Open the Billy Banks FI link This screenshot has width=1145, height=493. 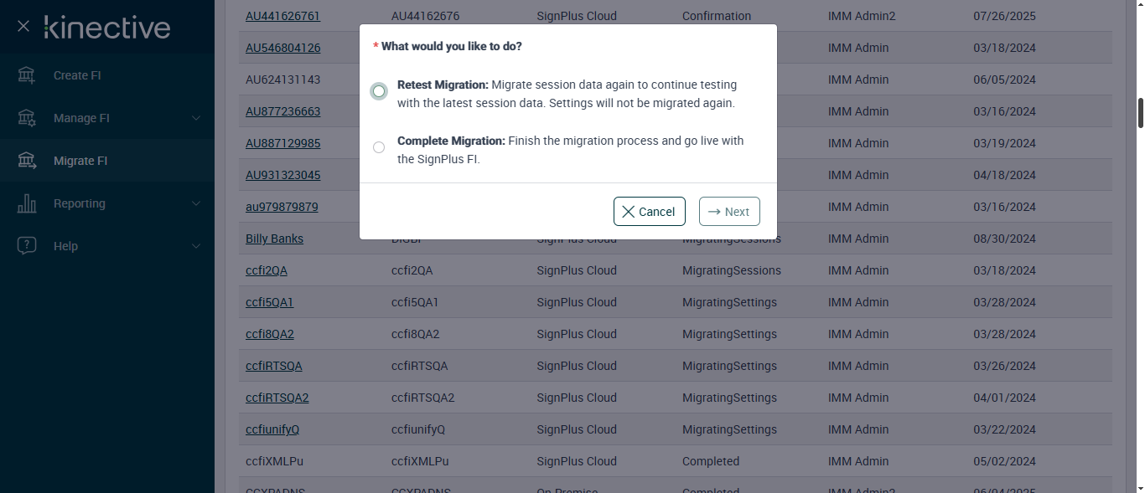[274, 239]
